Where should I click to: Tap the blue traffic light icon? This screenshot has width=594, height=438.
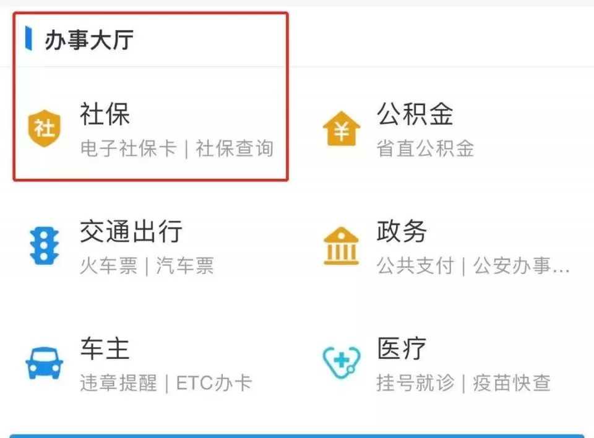45,246
